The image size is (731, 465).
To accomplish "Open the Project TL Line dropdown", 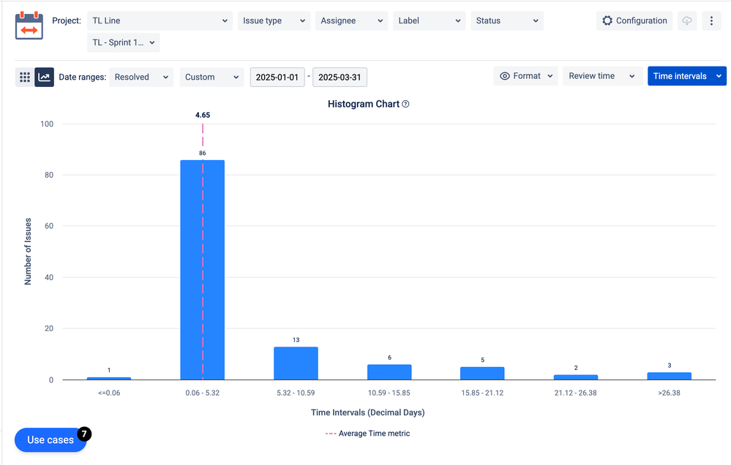I will click(x=160, y=21).
